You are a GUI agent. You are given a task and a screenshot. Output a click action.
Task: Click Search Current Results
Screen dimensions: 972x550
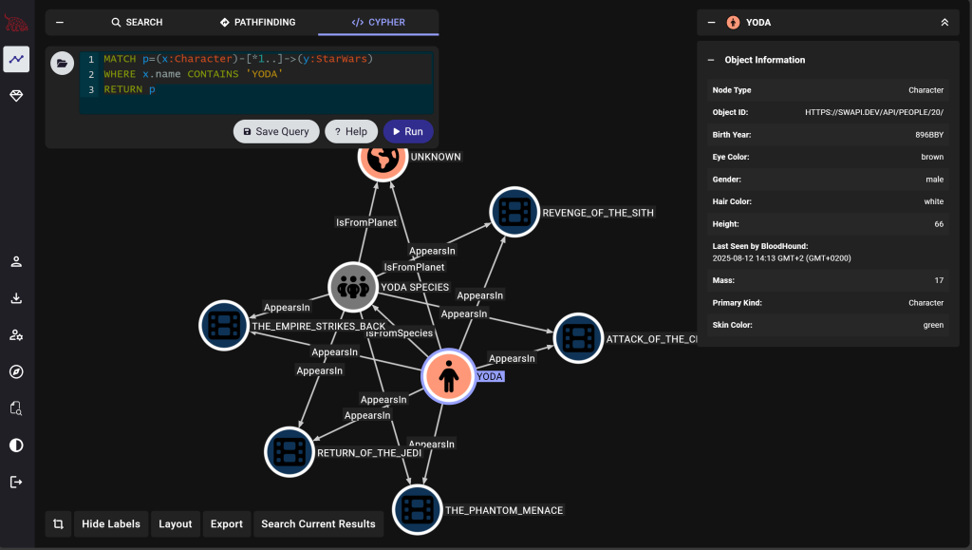pyautogui.click(x=318, y=524)
